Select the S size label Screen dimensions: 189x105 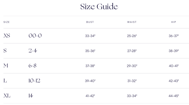pos(5,51)
